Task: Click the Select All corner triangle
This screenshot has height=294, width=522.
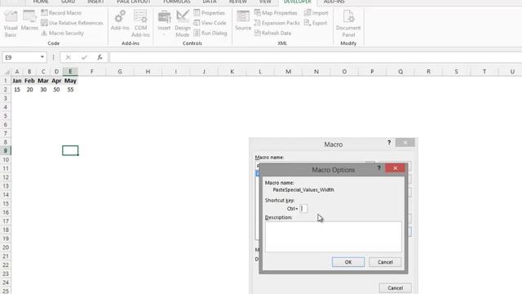Action: pyautogui.click(x=7, y=72)
